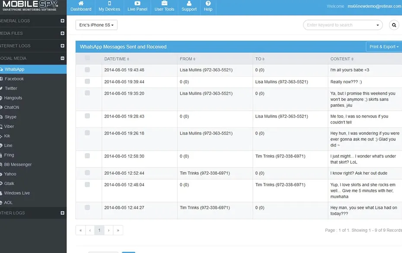The image size is (402, 253).
Task: Collapse the Social Media section
Action: pos(62,58)
